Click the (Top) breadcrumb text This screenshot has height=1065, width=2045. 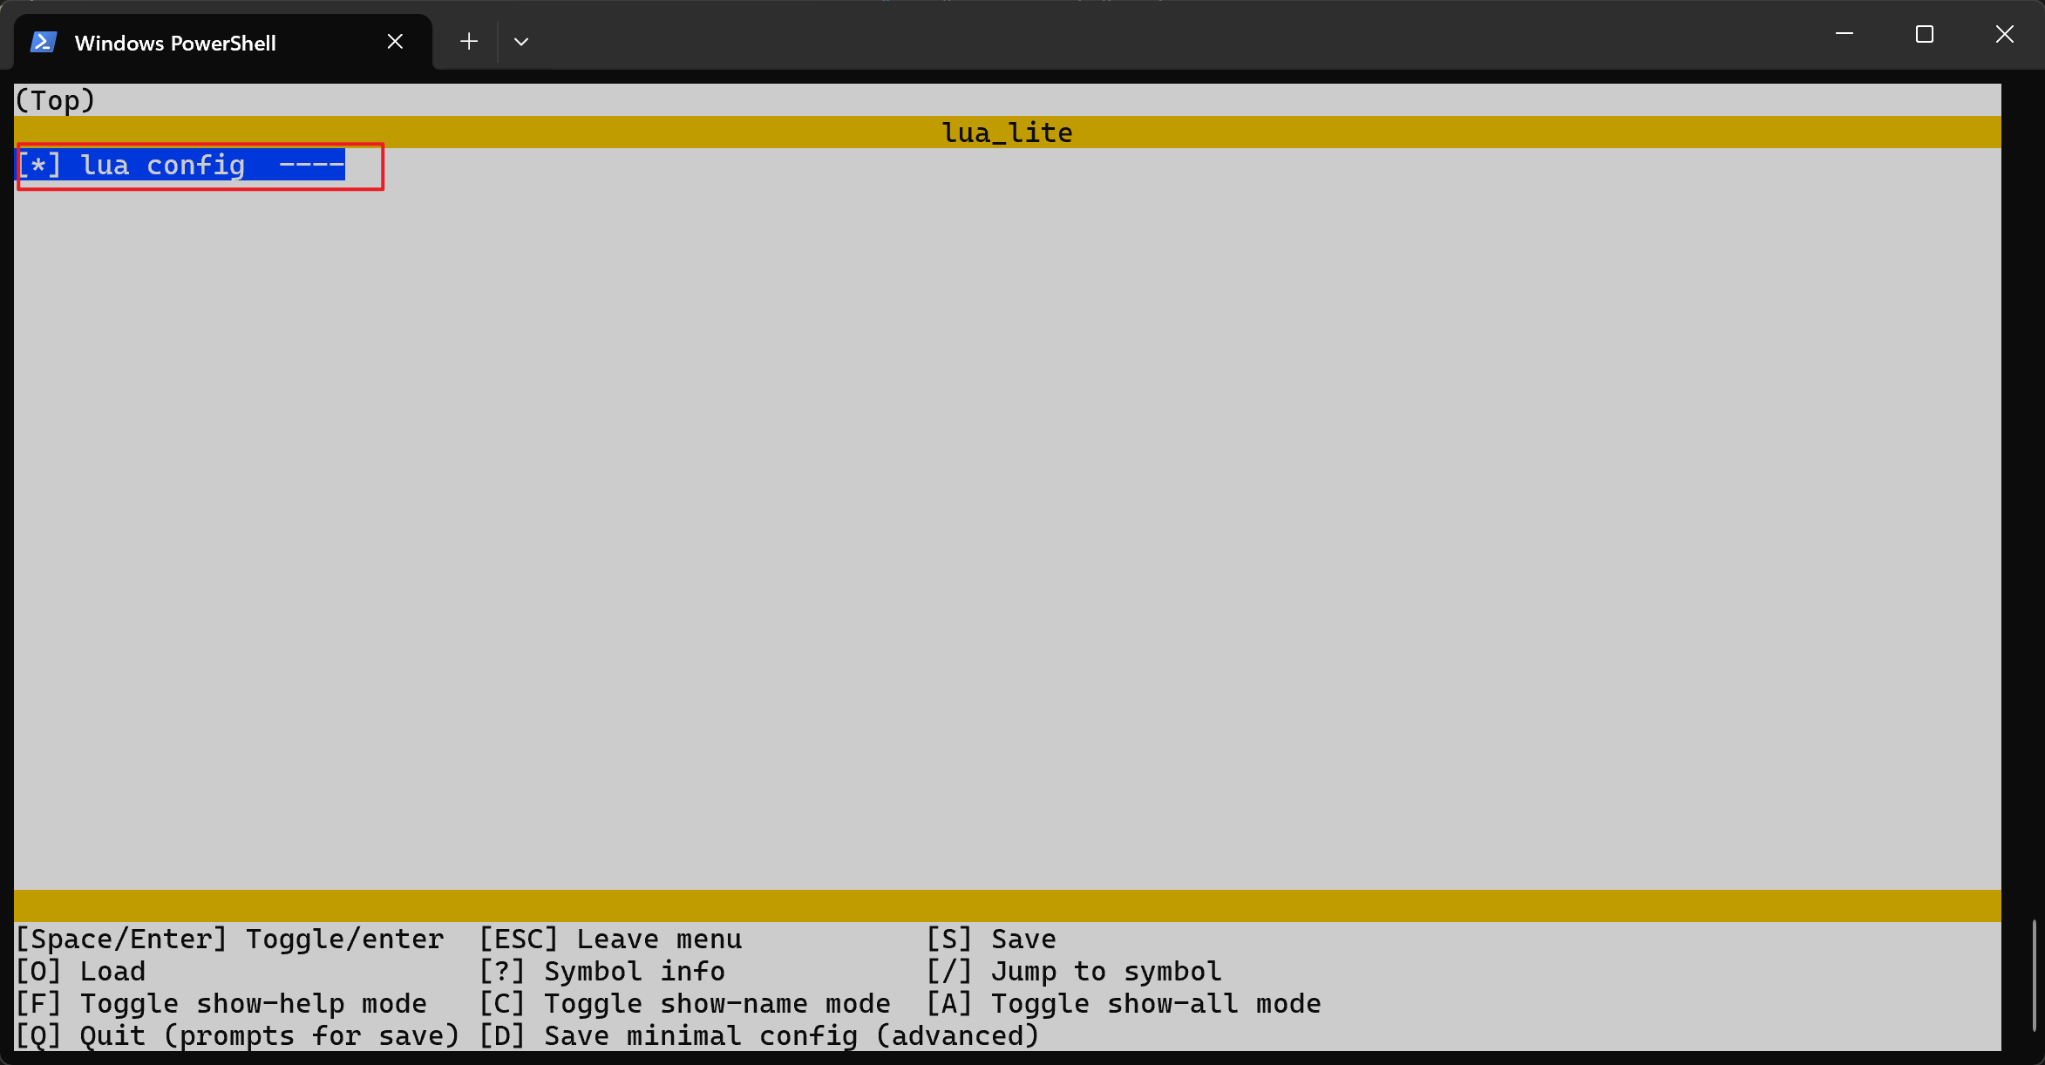click(x=55, y=100)
